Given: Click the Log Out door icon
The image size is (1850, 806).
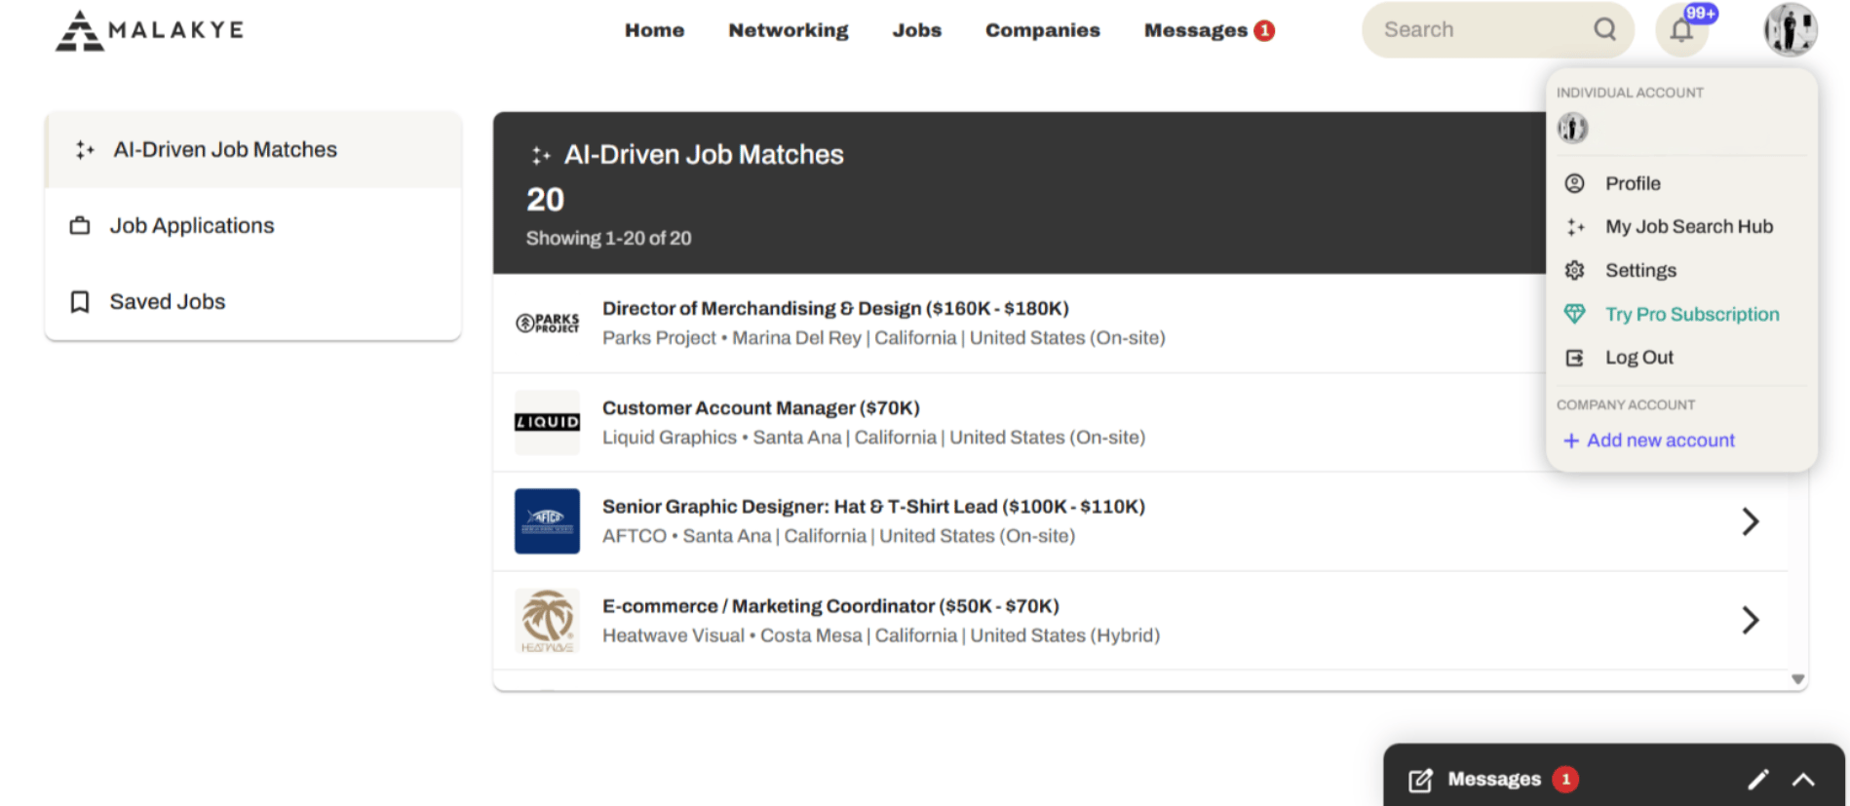Looking at the screenshot, I should 1574,358.
